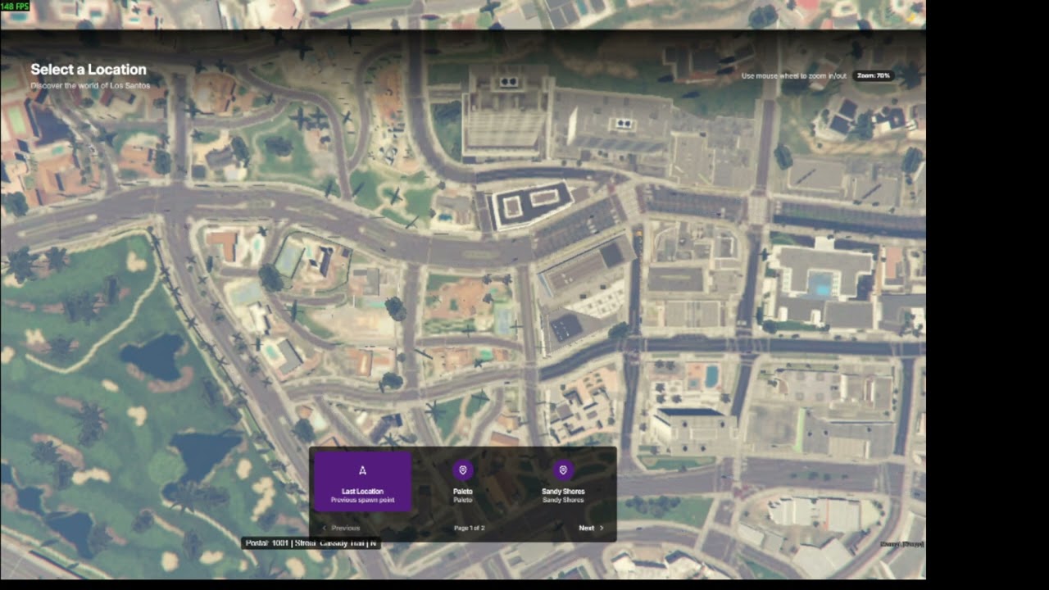Click the Last Location navigation arrow icon
The image size is (1049, 590).
[363, 470]
